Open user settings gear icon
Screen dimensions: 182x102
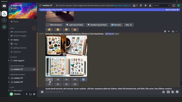point(34,94)
